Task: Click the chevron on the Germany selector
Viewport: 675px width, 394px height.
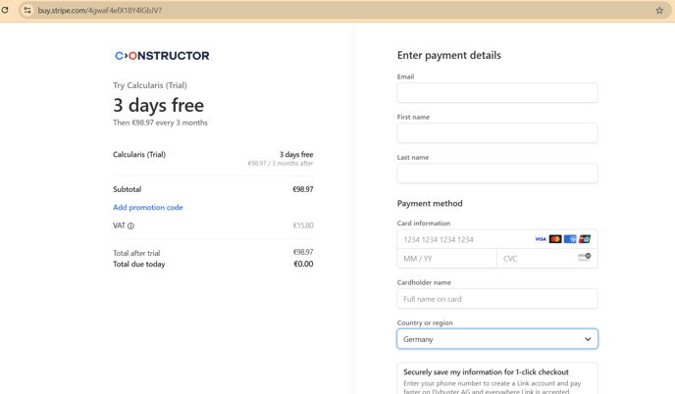Action: pos(588,339)
